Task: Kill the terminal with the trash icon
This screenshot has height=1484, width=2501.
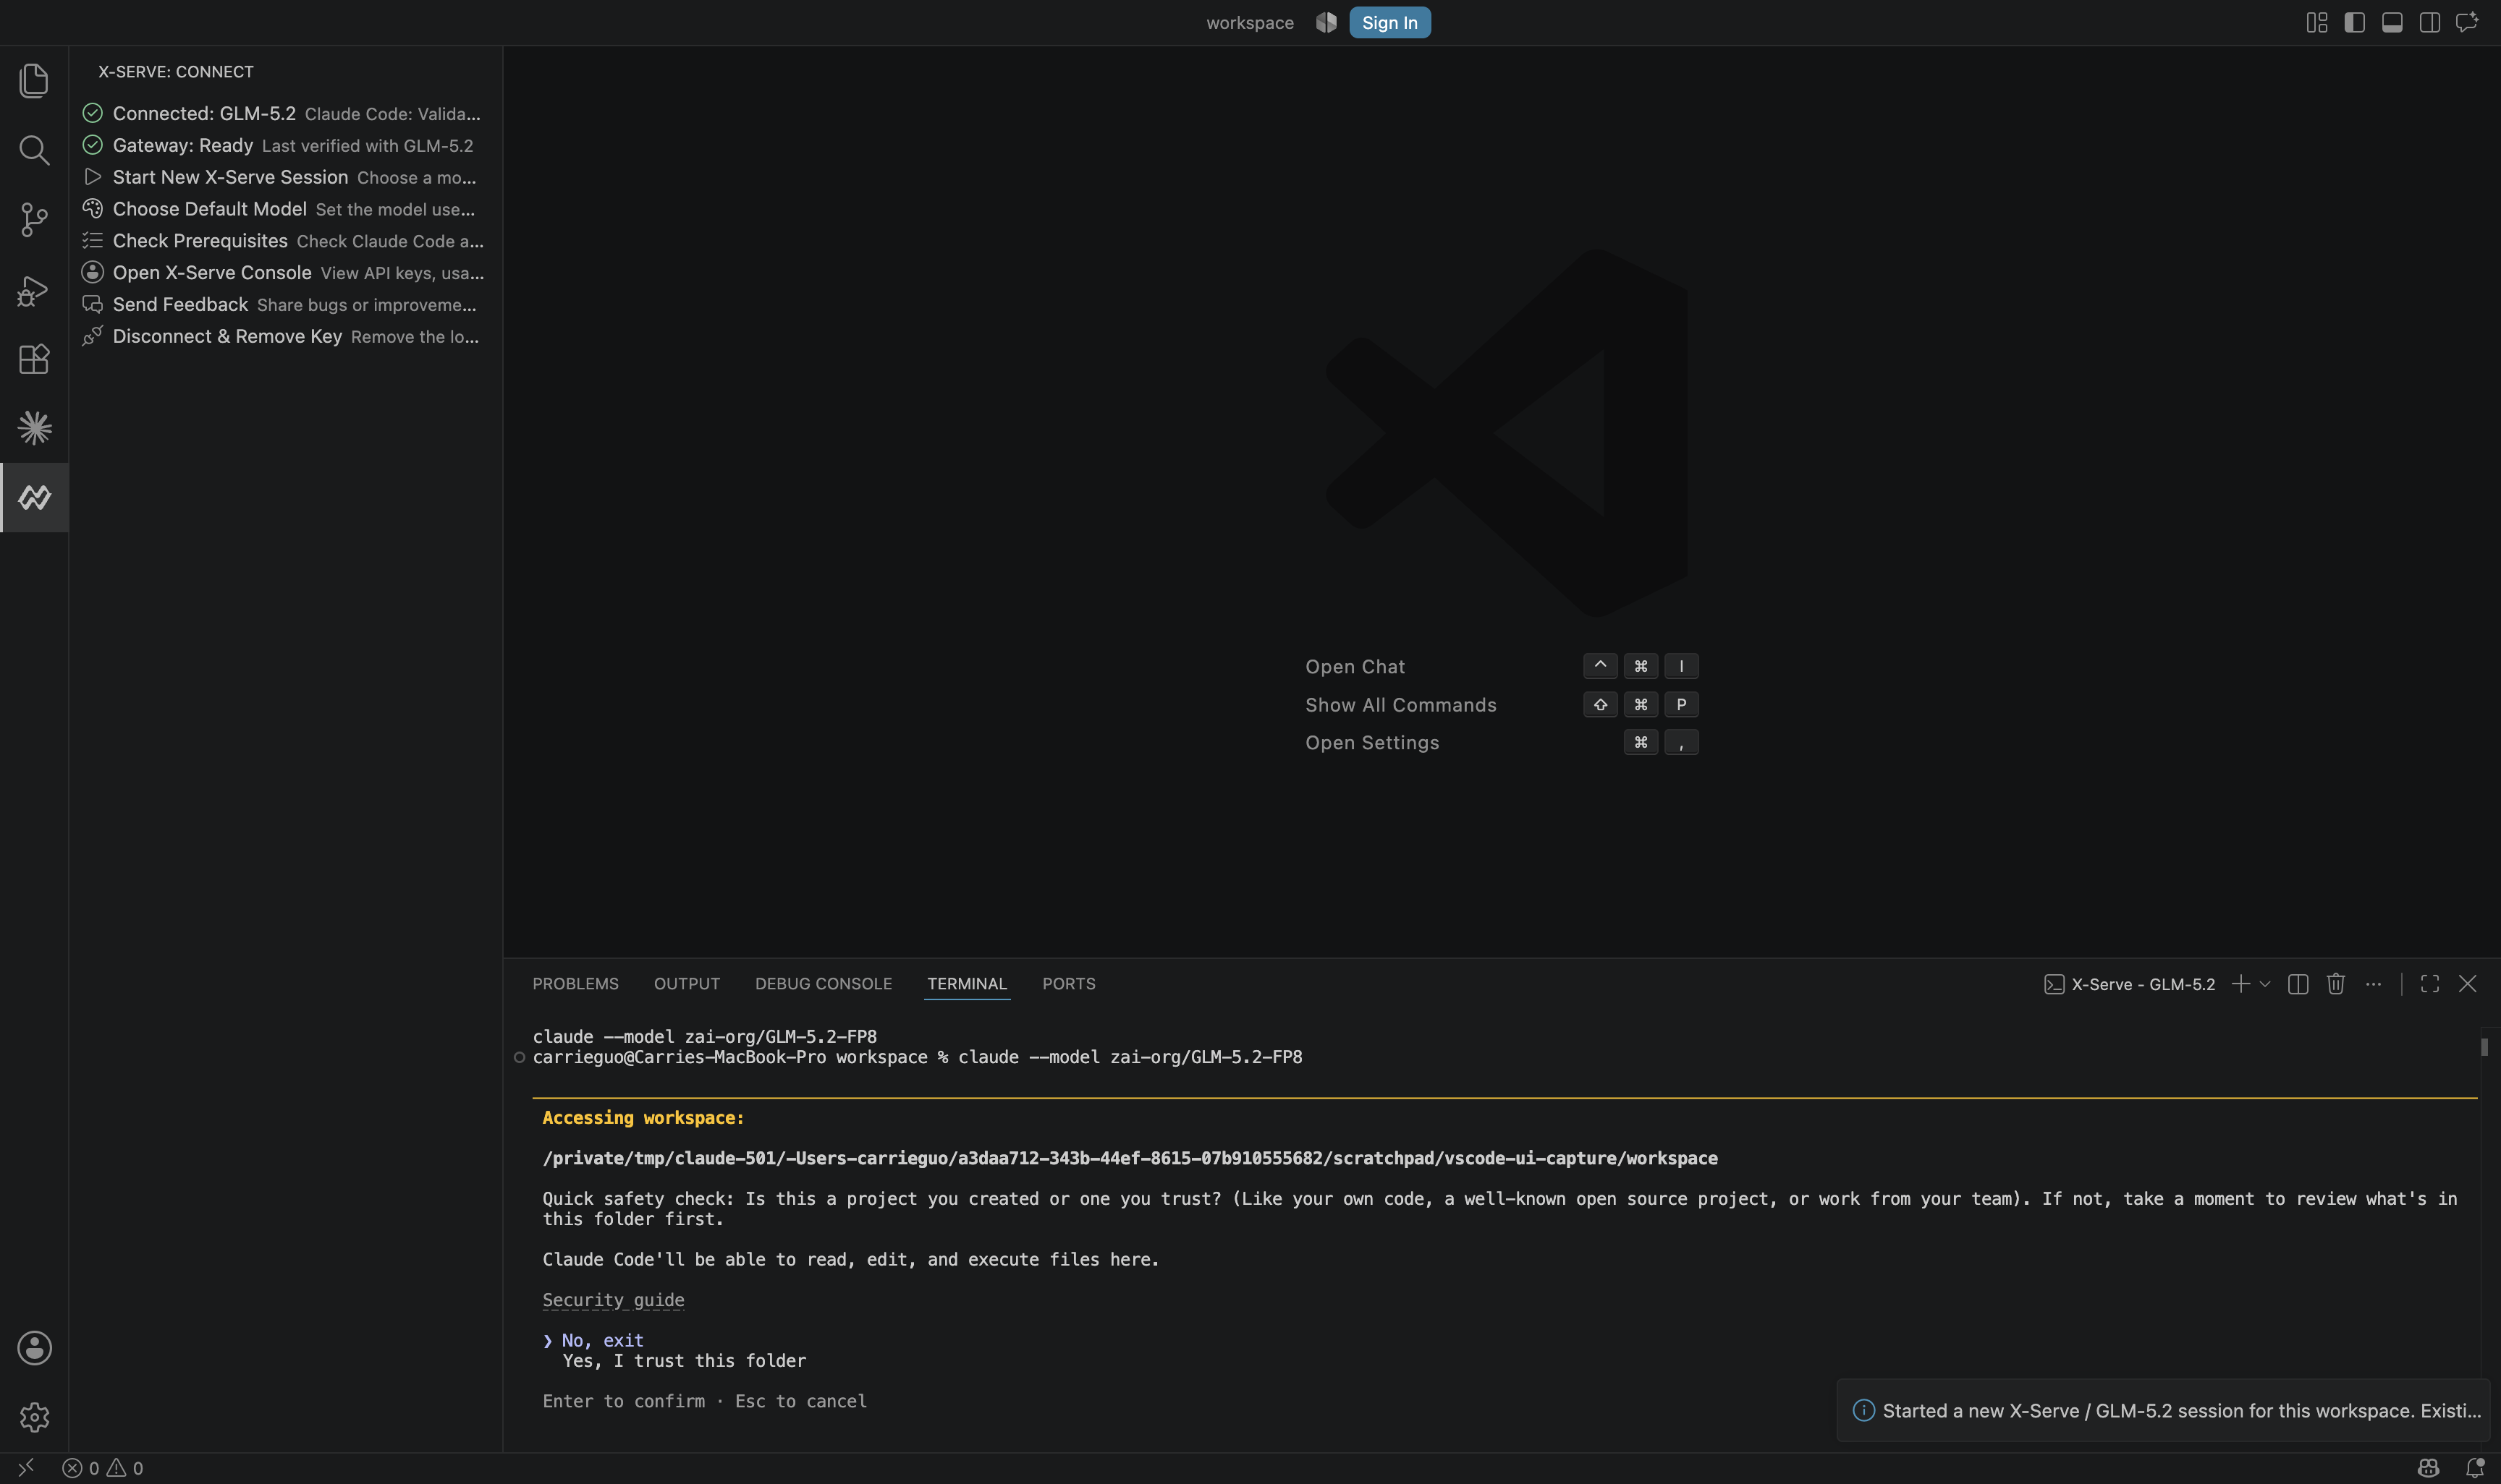Action: point(2336,984)
